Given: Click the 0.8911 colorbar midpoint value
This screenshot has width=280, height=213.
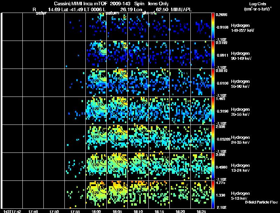Looking at the screenshot, I should coord(223,55).
